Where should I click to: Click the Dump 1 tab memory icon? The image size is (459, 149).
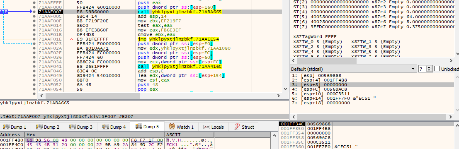click(6, 127)
